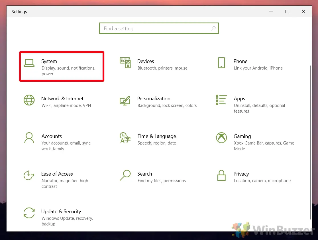Click "Find my files, permissions" description

click(162, 181)
